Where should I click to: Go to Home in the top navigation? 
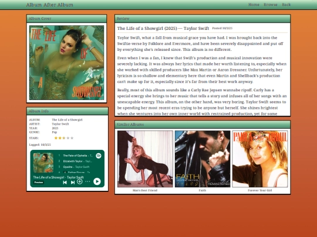[x=254, y=5]
